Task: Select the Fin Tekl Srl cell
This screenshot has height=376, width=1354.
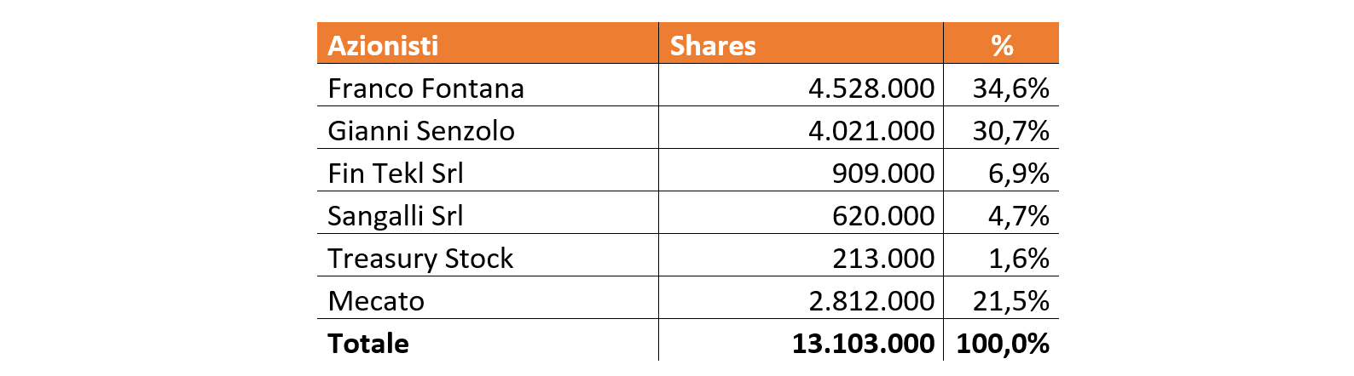Action: (488, 170)
